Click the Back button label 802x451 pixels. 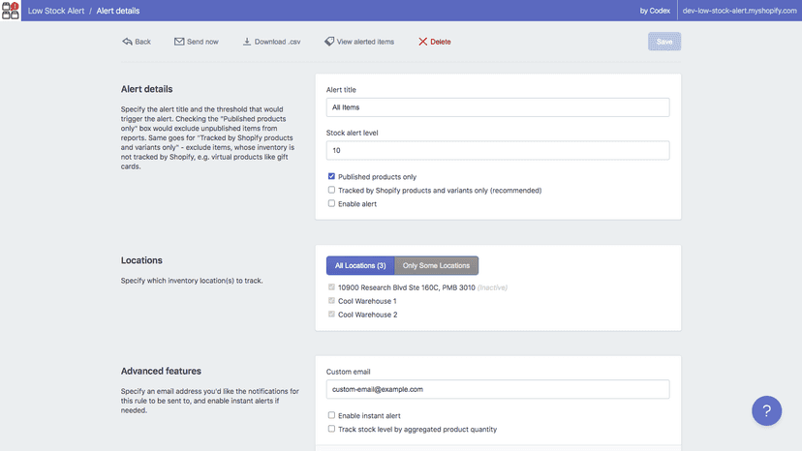click(x=142, y=42)
